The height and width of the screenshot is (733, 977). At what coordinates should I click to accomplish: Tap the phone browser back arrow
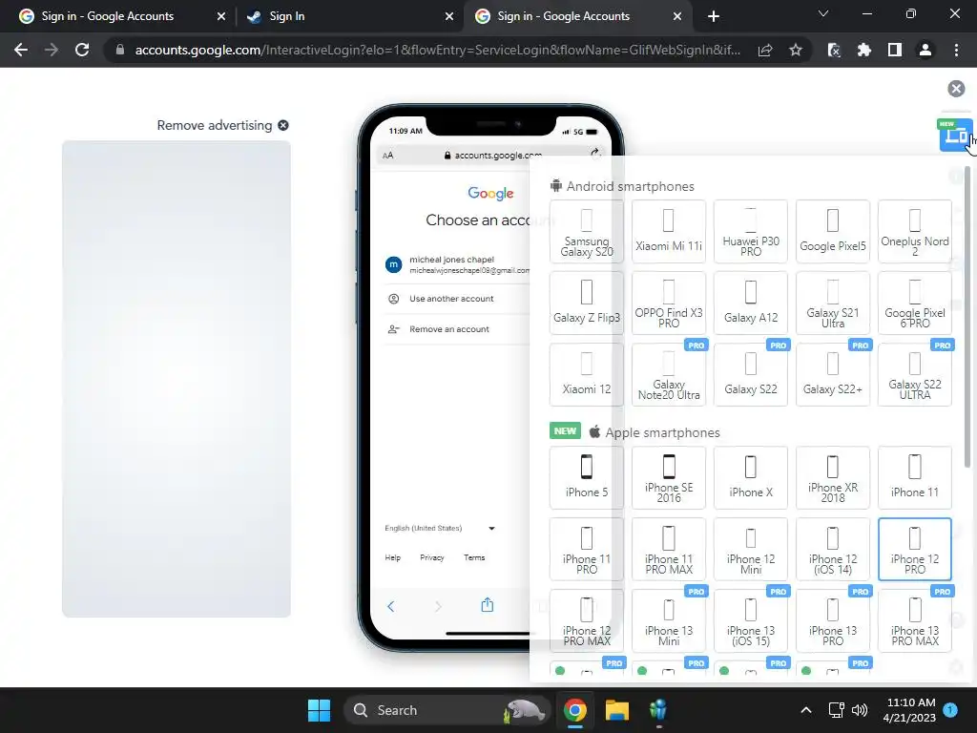390,606
